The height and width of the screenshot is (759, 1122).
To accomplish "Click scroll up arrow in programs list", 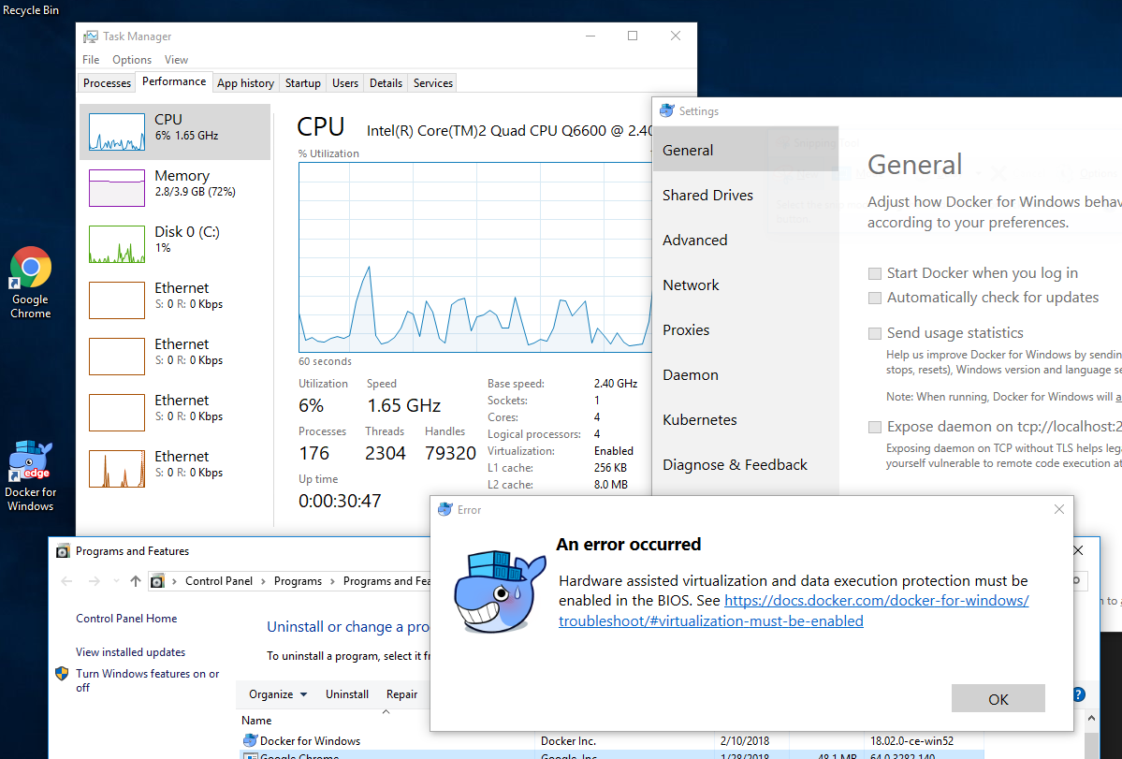I will point(1091,718).
